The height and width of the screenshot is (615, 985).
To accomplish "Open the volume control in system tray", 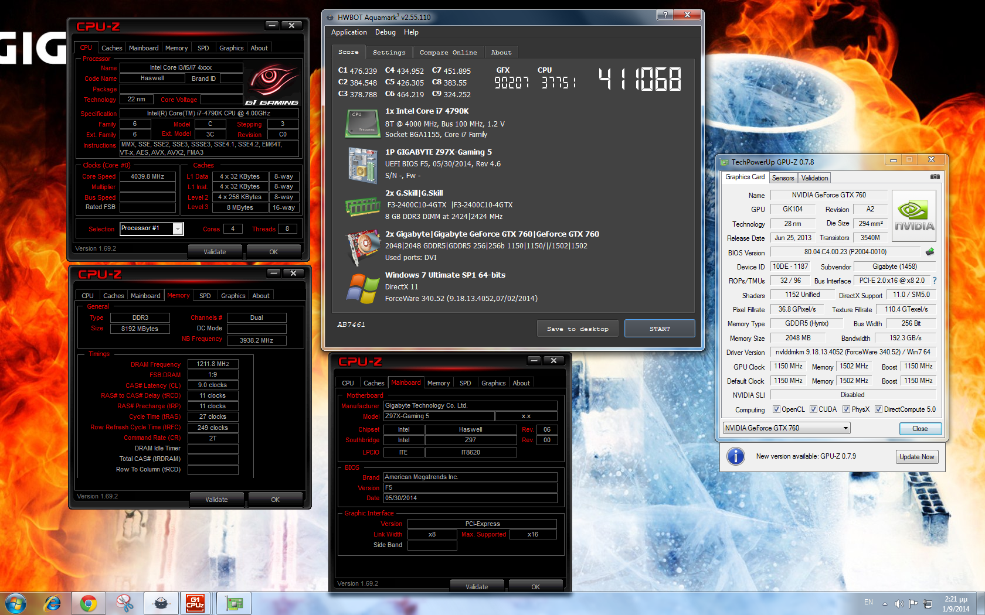I will click(x=899, y=603).
